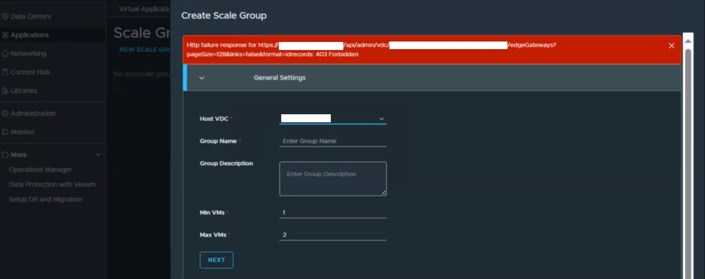Click the Min VMs value field
705x279 pixels.
[x=333, y=212]
